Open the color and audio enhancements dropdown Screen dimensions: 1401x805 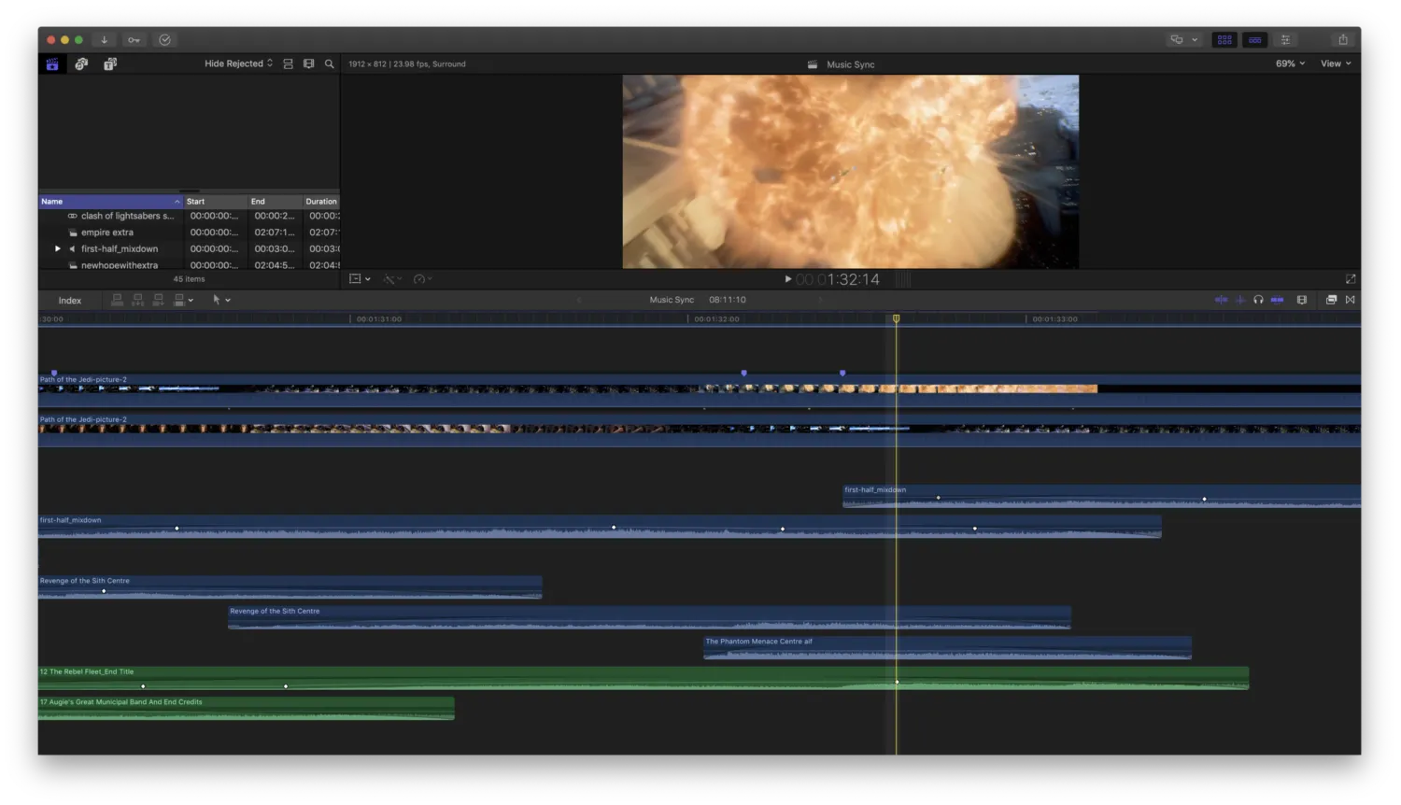[392, 278]
